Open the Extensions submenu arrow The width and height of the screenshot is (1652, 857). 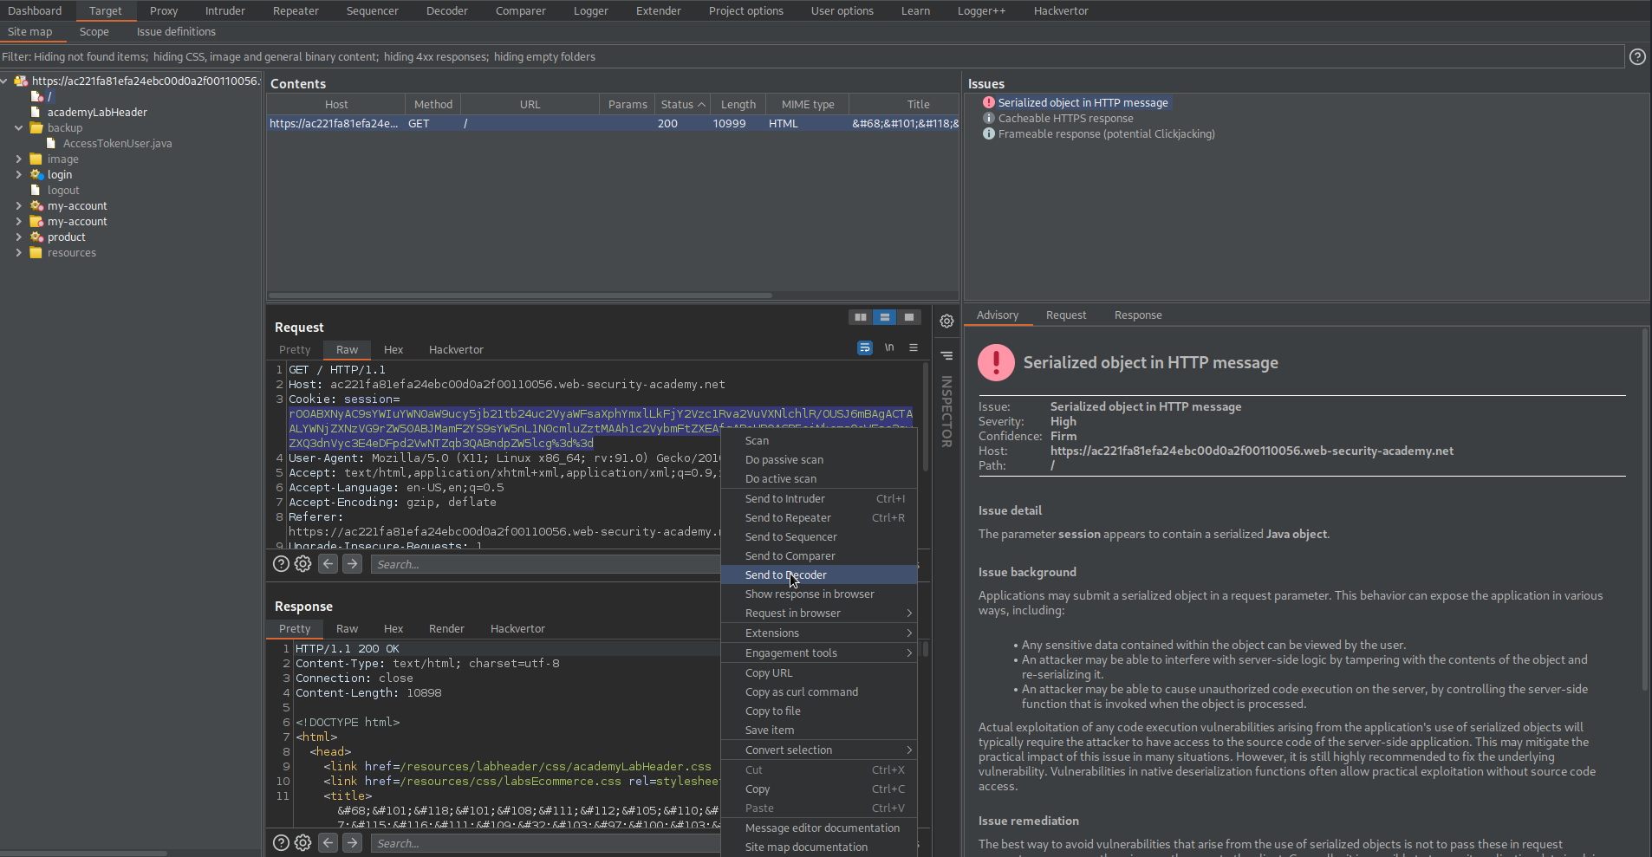tap(909, 633)
